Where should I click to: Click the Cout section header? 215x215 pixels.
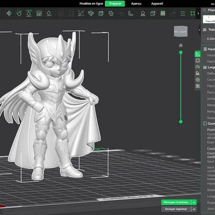click(x=209, y=124)
